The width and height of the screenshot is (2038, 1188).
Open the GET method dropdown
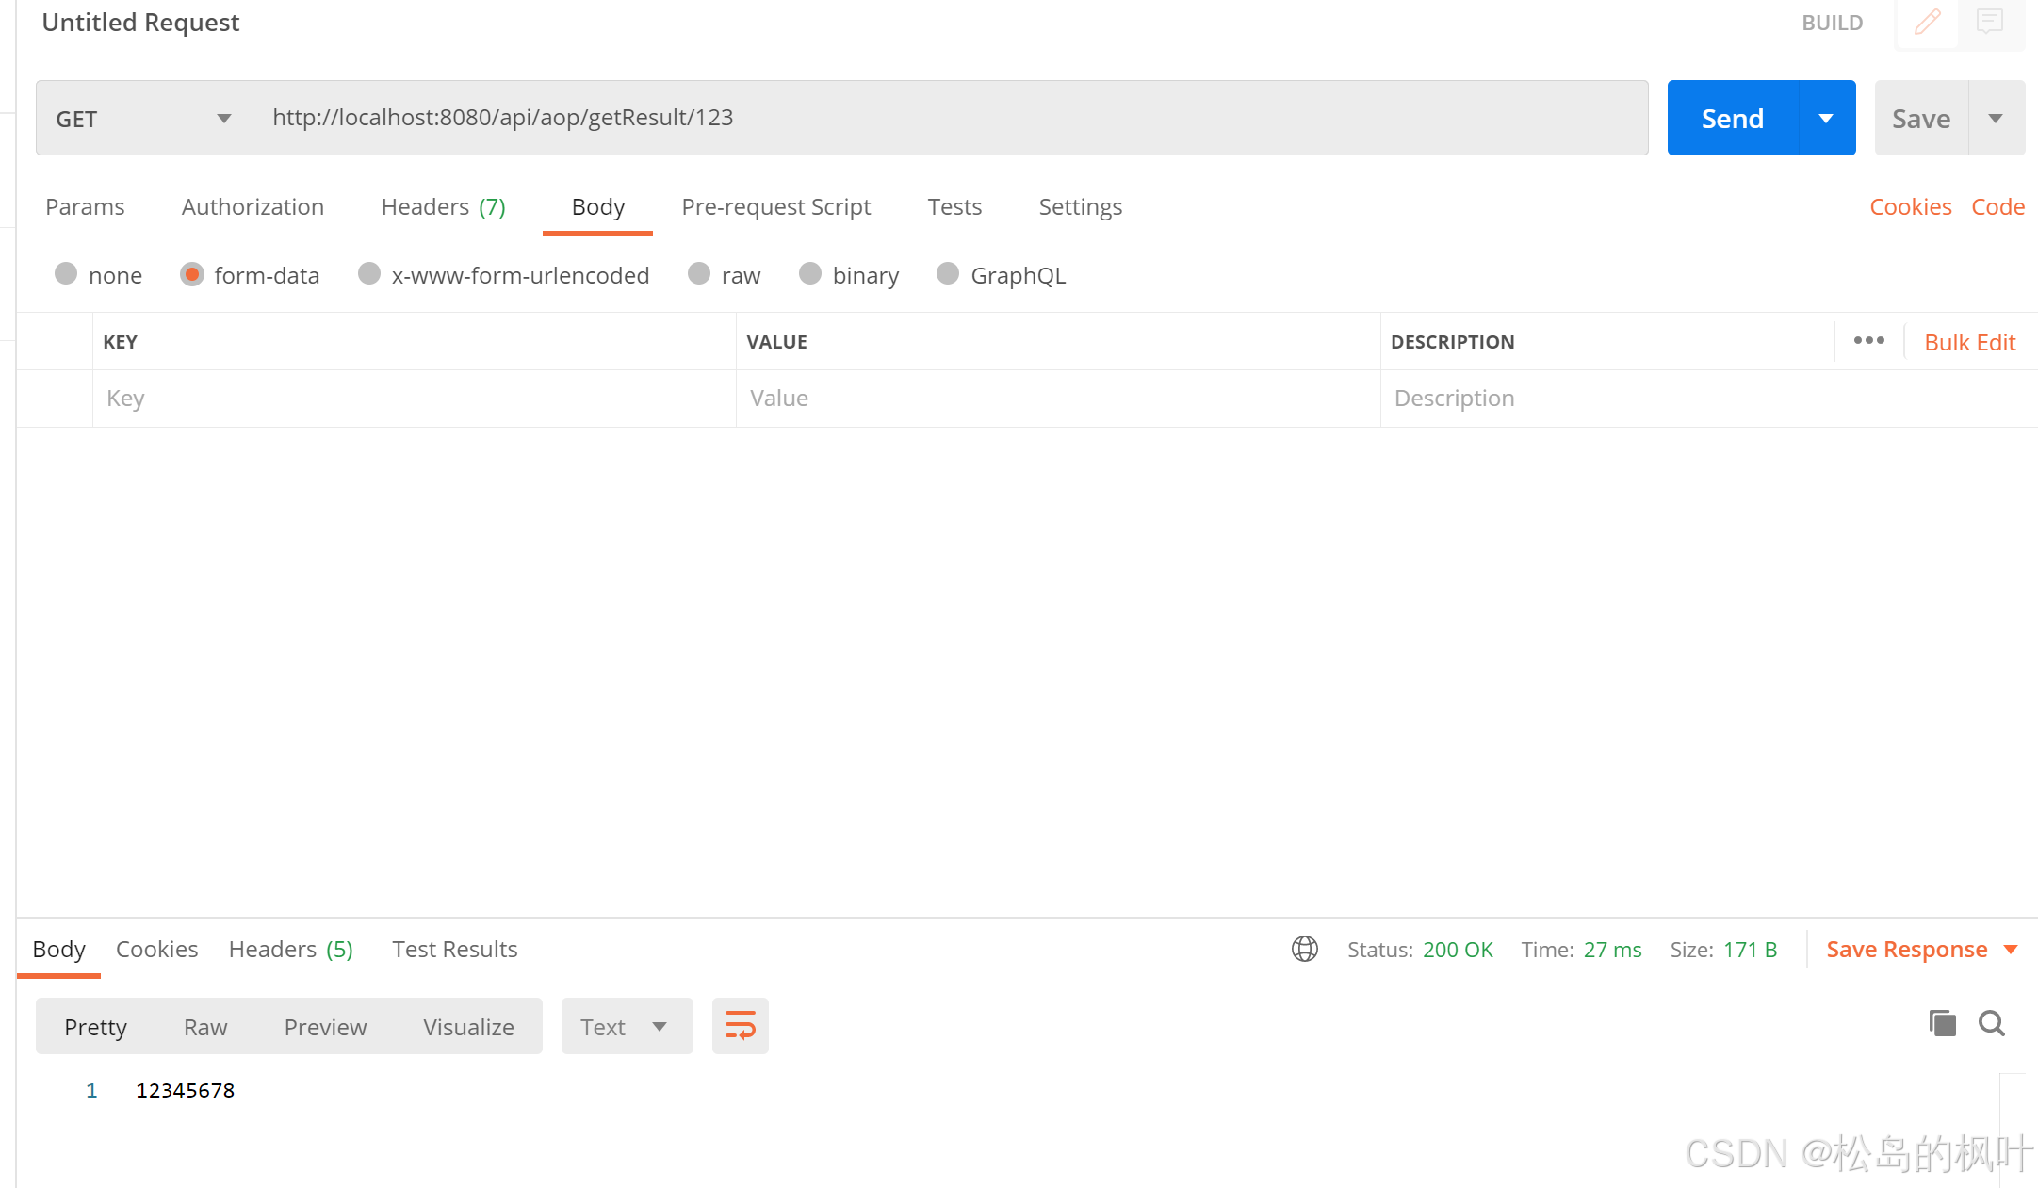pos(144,119)
